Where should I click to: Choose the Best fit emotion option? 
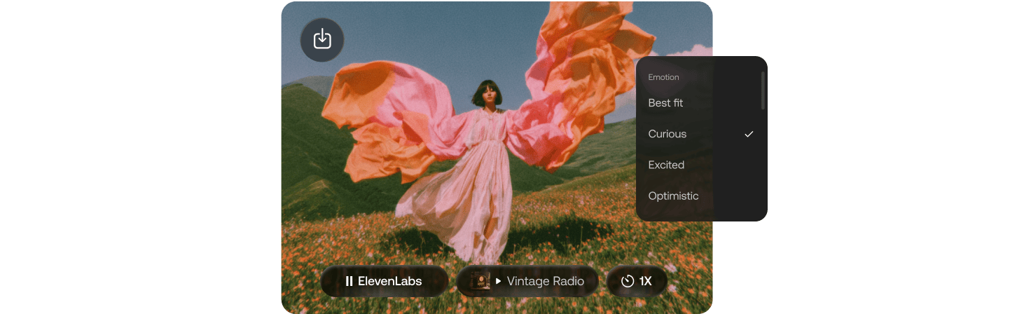(x=665, y=103)
